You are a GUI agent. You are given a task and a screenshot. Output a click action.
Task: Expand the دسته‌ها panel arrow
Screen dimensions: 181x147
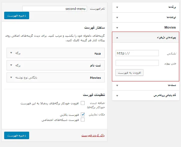tap(117, 85)
